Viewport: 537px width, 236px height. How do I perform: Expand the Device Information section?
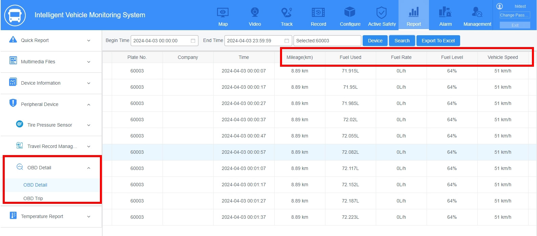click(x=89, y=83)
